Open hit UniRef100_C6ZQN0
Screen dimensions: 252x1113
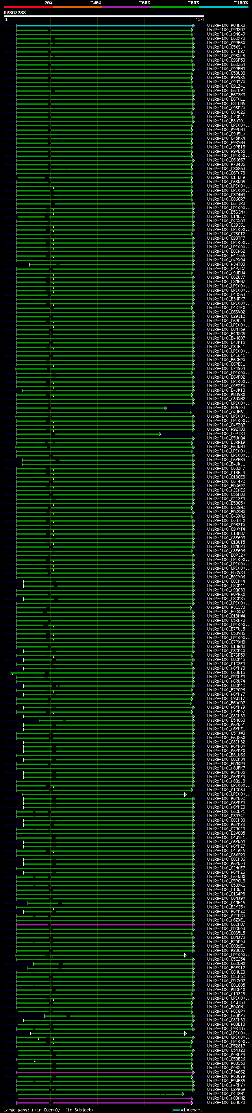click(x=226, y=963)
